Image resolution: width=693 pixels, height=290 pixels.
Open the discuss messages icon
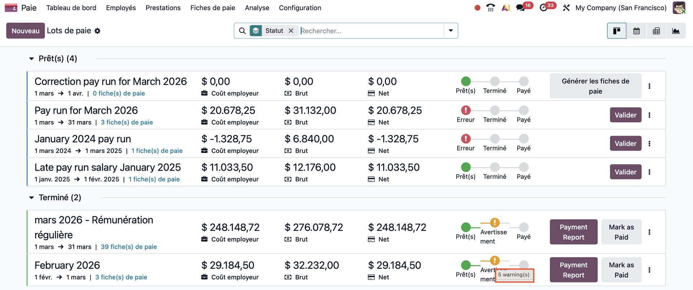click(520, 8)
